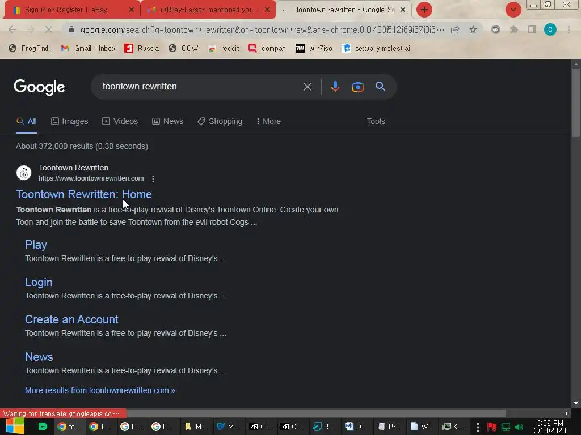Open green chat app in taskbar

pos(43,427)
